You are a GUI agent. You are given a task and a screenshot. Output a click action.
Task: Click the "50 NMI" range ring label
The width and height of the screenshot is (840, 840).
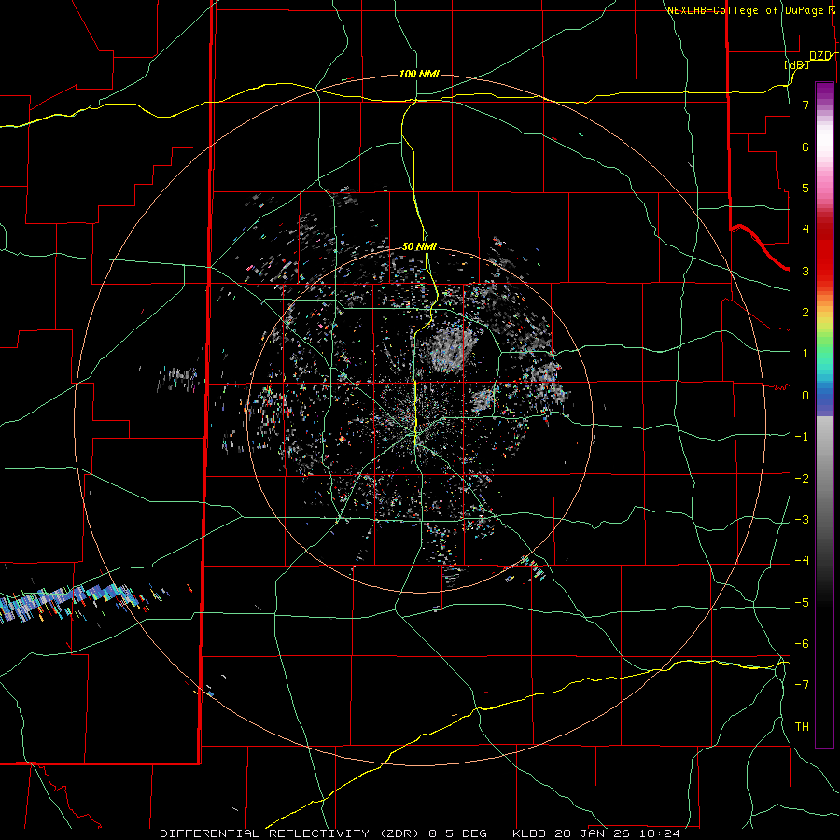pyautogui.click(x=419, y=246)
